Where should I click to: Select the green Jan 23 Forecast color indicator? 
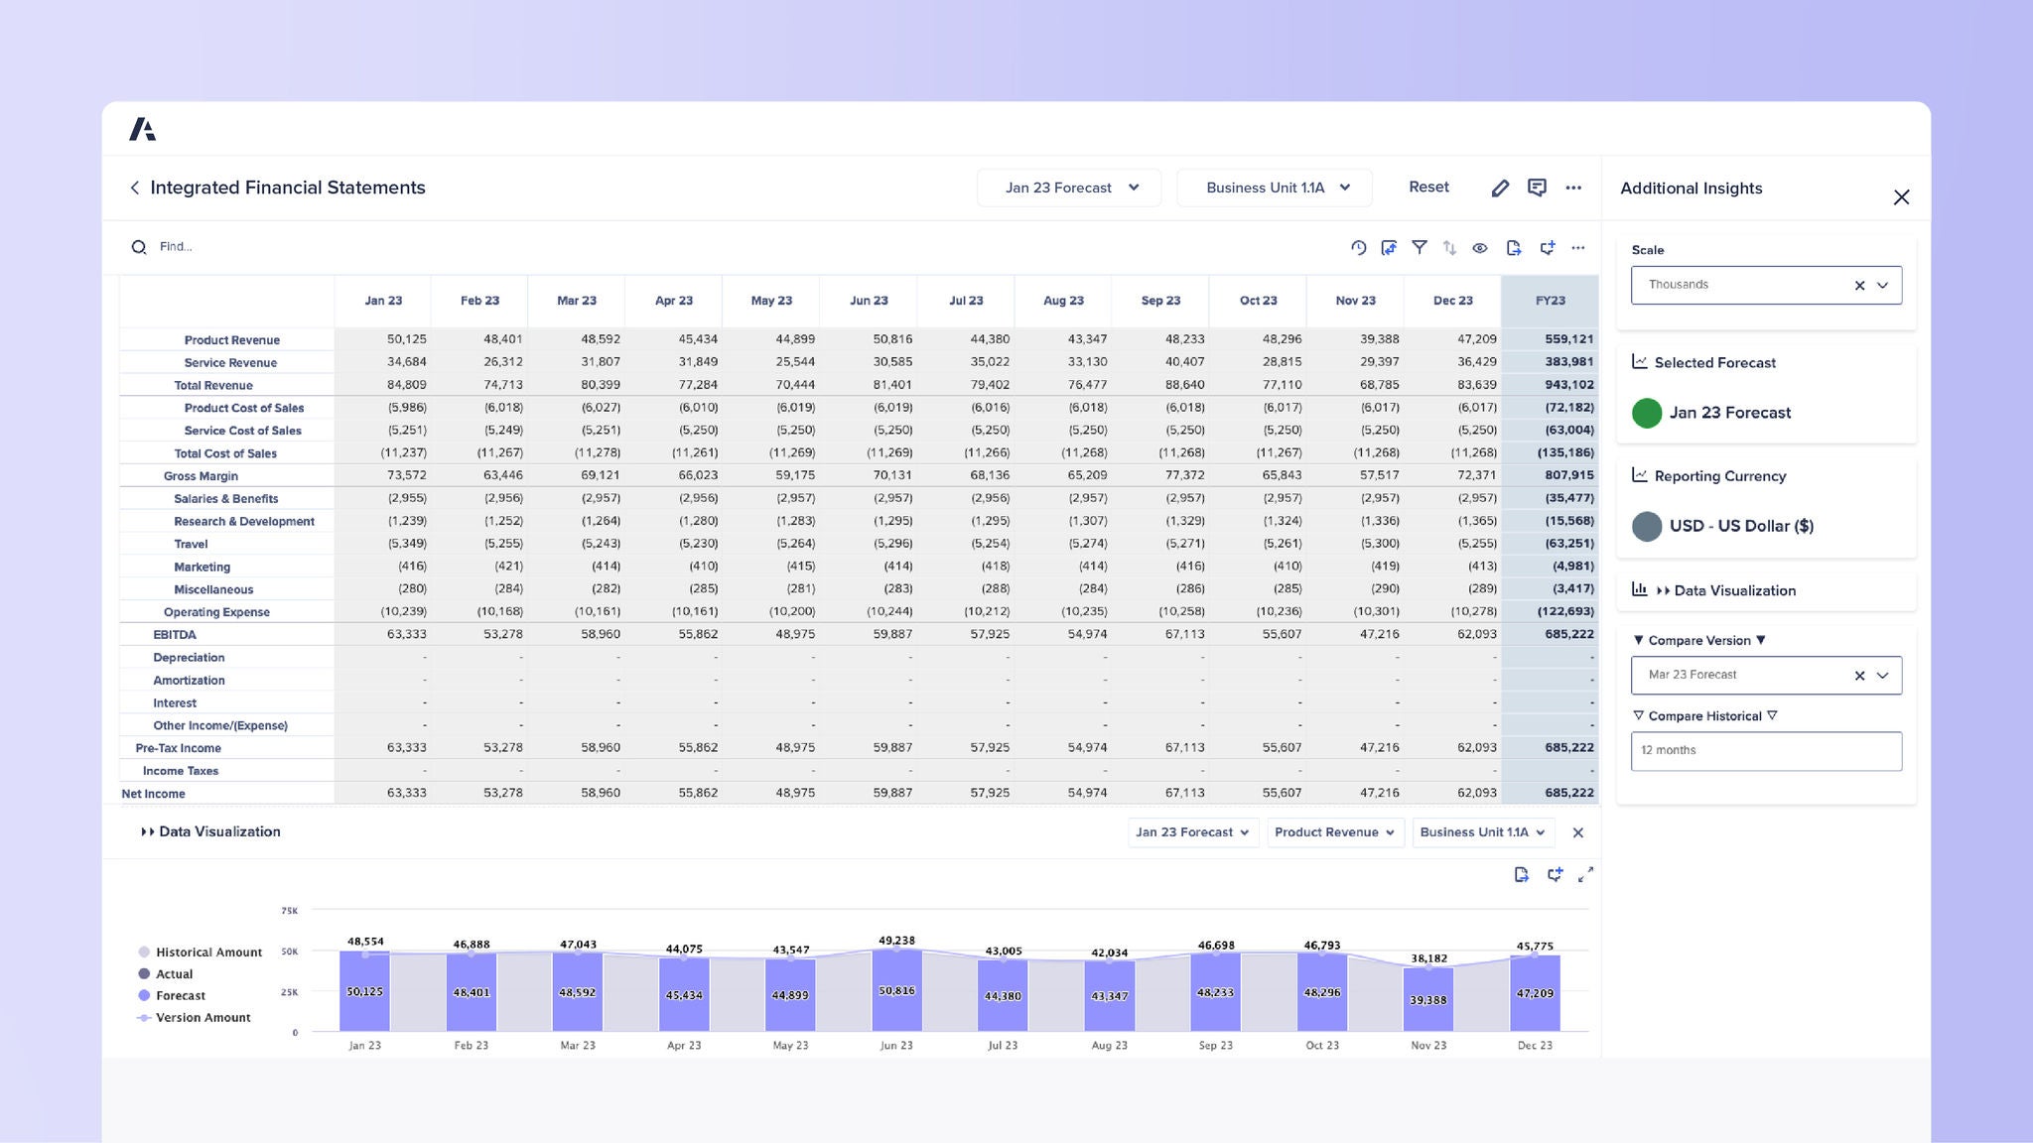1647,414
